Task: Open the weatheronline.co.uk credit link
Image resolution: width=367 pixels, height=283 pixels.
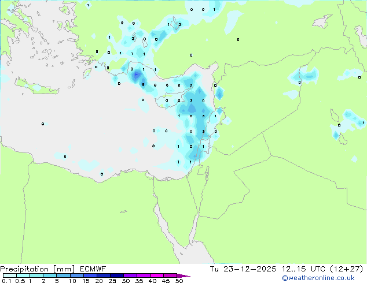Action: 318,278
